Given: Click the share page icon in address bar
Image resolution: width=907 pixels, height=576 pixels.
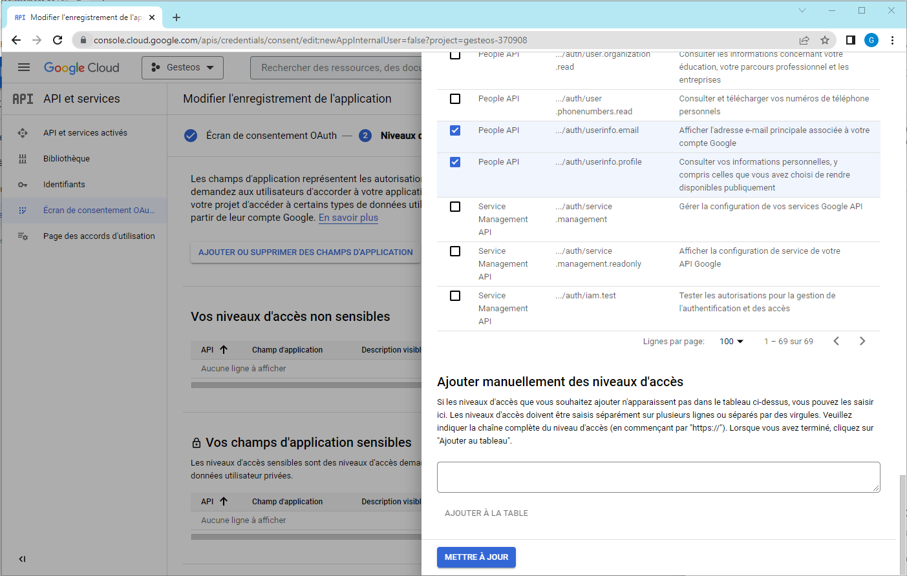Looking at the screenshot, I should [804, 40].
